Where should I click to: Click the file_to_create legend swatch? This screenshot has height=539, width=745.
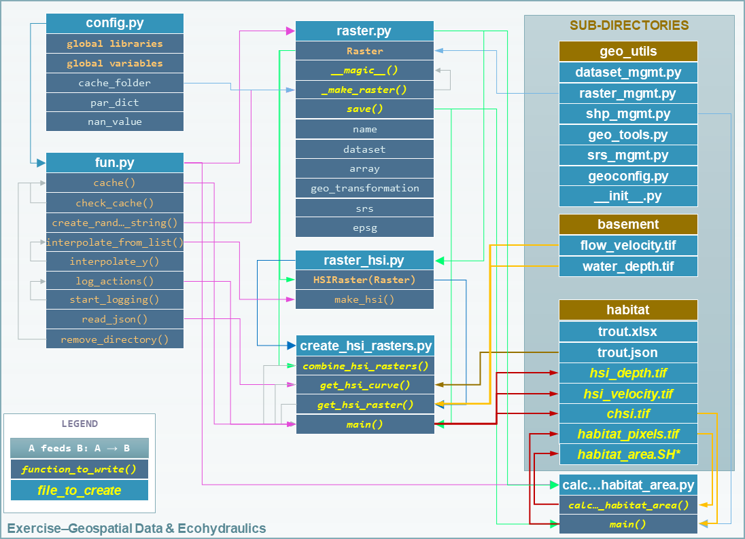coord(80,490)
